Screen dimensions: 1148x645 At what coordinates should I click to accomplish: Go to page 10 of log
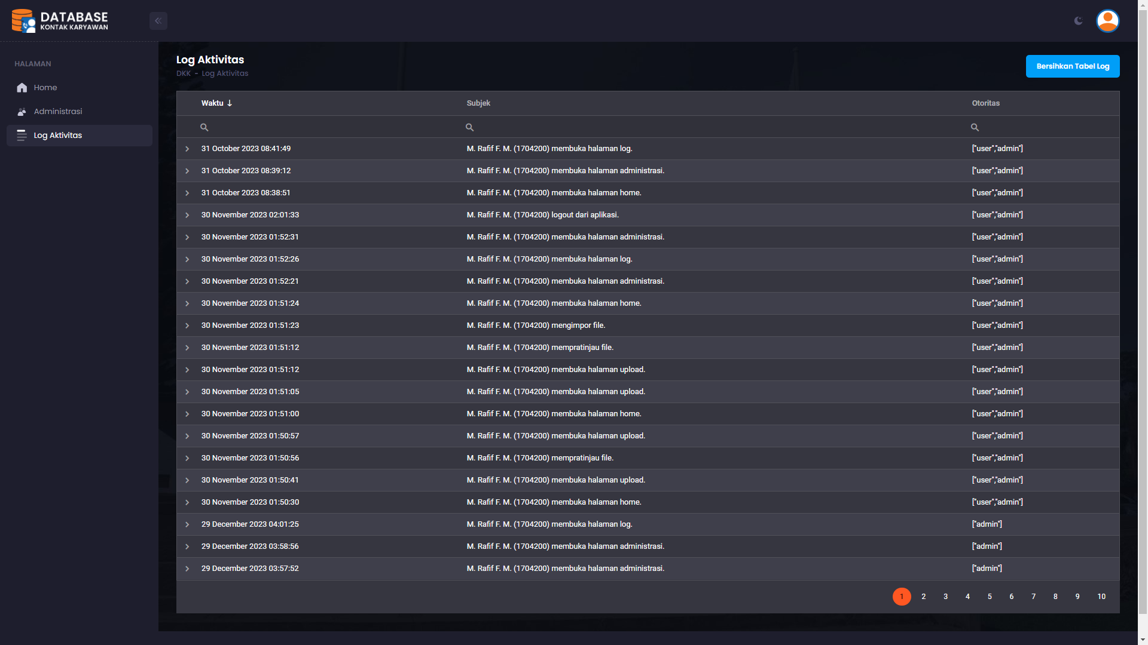(x=1101, y=597)
